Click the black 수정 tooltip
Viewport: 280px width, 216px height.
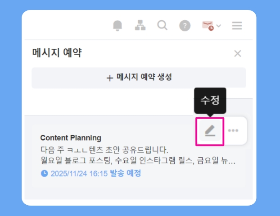coord(210,101)
